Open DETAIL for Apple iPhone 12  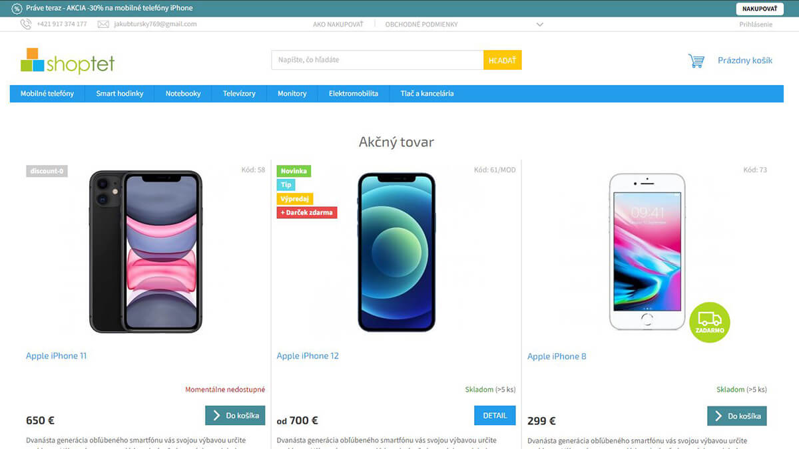(495, 416)
